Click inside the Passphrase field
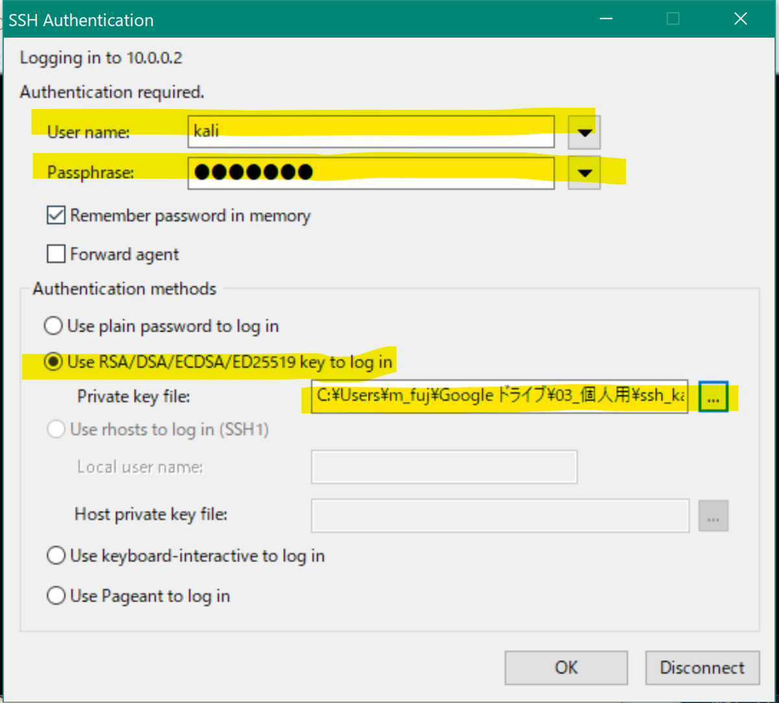 click(x=370, y=172)
